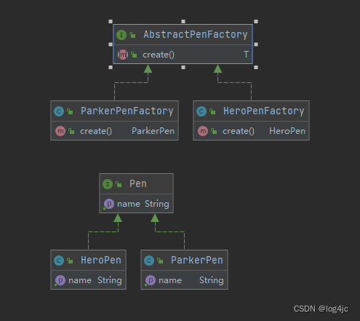The height and width of the screenshot is (321, 360).
Task: Click String type in HeroPen class
Action: point(110,280)
